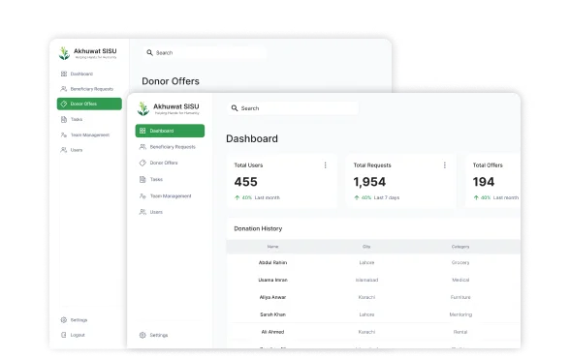Click the Logout icon in back window
570x358 pixels.
pyautogui.click(x=64, y=335)
